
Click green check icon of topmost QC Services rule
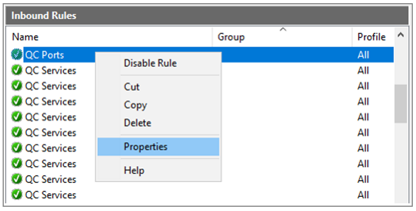click(17, 70)
